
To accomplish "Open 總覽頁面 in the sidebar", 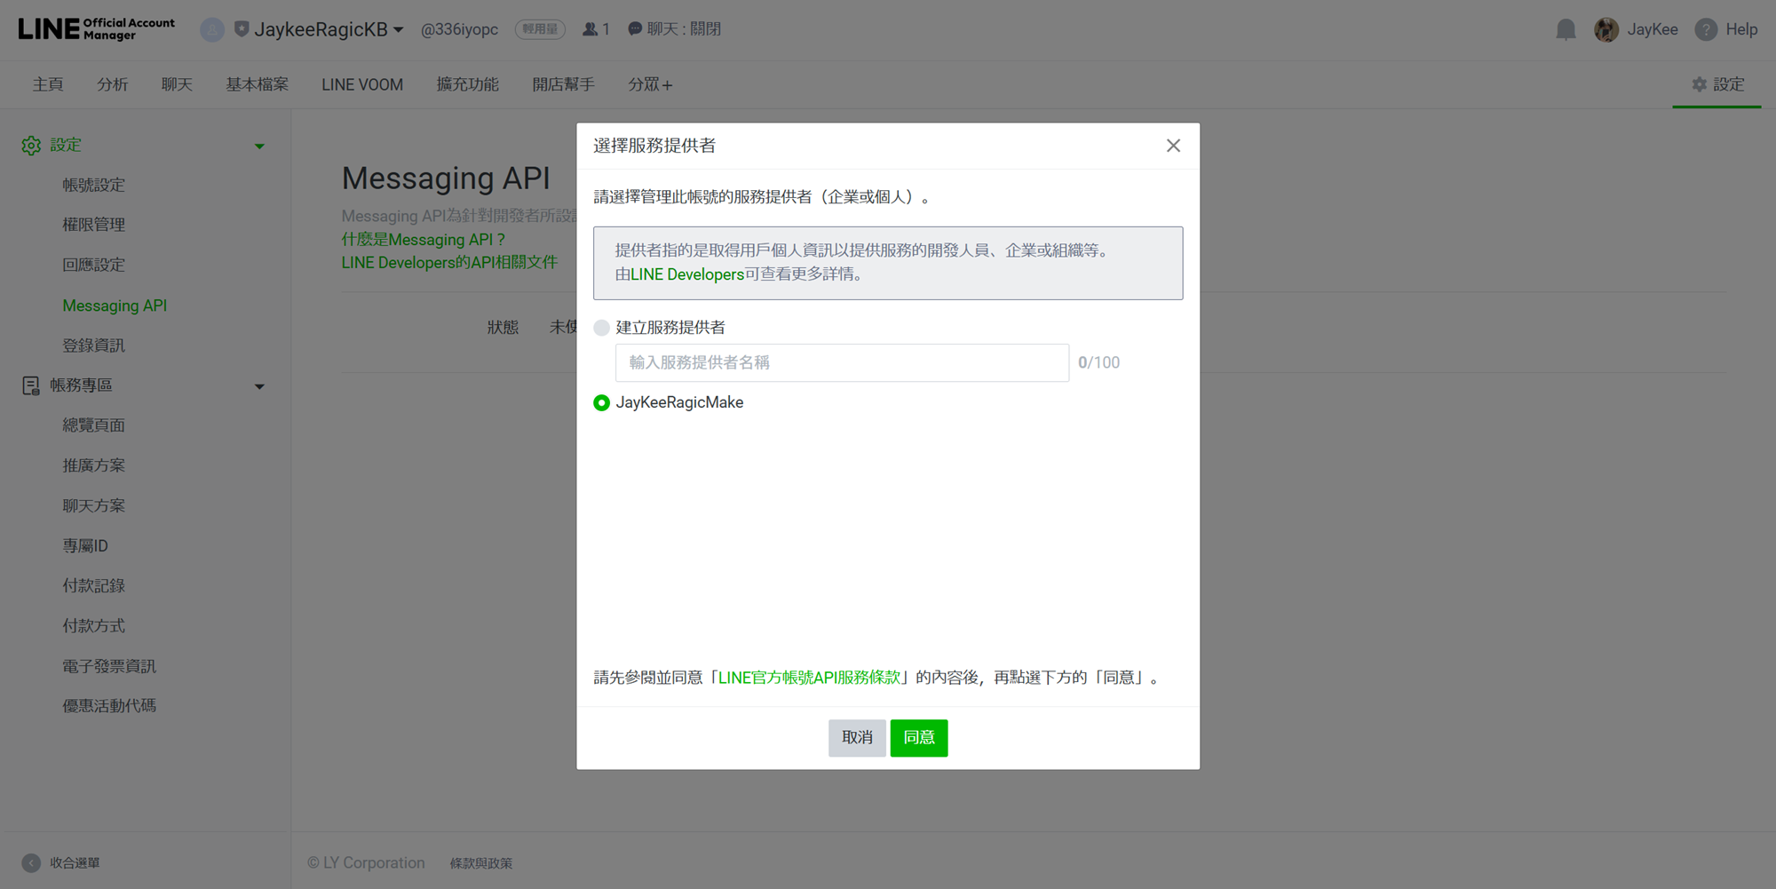I will 93,425.
